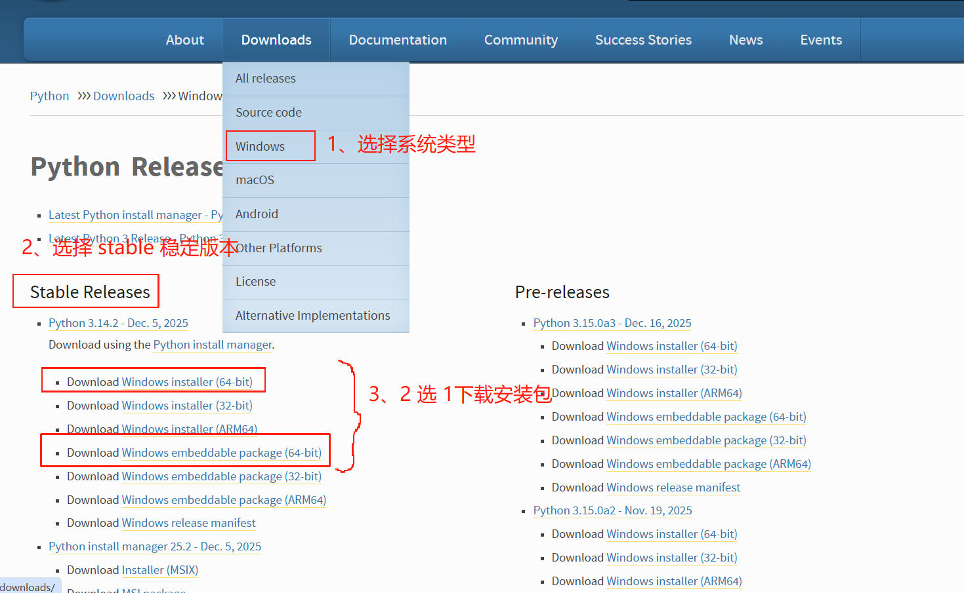Download 3.14.2 embeddable package (ARM64)
This screenshot has width=964, height=593.
(x=224, y=500)
